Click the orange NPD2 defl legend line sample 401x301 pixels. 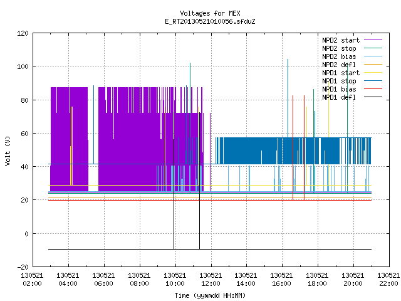point(373,65)
